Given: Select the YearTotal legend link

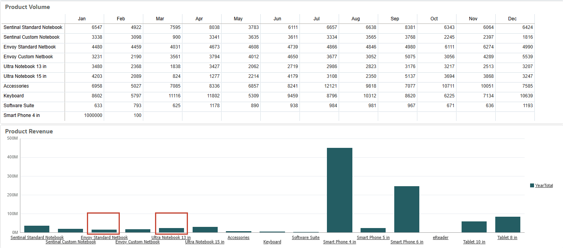Looking at the screenshot, I should [x=543, y=185].
